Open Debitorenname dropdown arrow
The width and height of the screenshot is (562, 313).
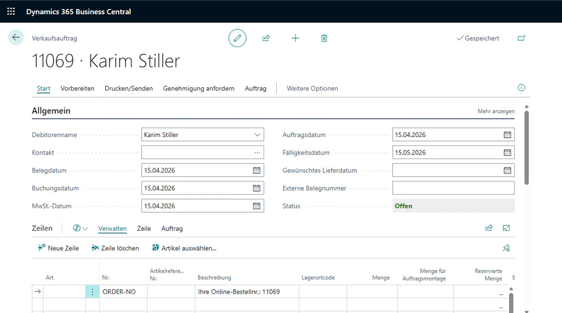click(257, 135)
